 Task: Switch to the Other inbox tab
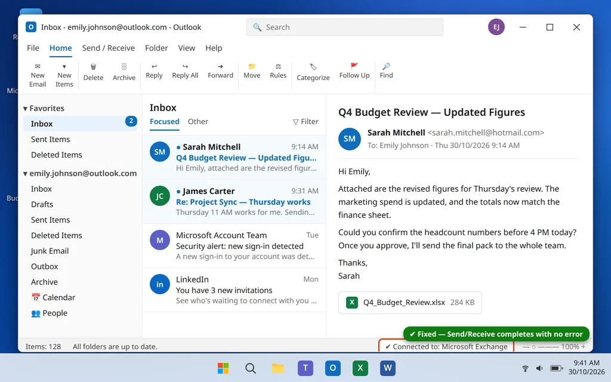tap(198, 122)
